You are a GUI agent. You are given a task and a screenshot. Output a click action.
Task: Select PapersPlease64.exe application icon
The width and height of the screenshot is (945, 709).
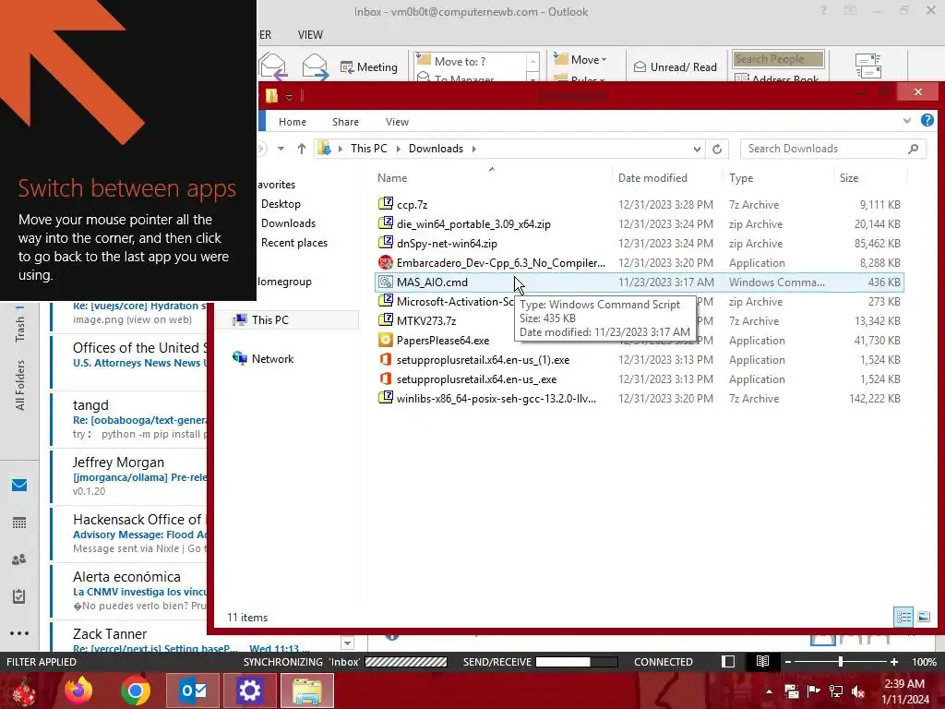(x=386, y=340)
